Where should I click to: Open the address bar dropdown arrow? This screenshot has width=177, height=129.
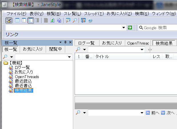124,27
